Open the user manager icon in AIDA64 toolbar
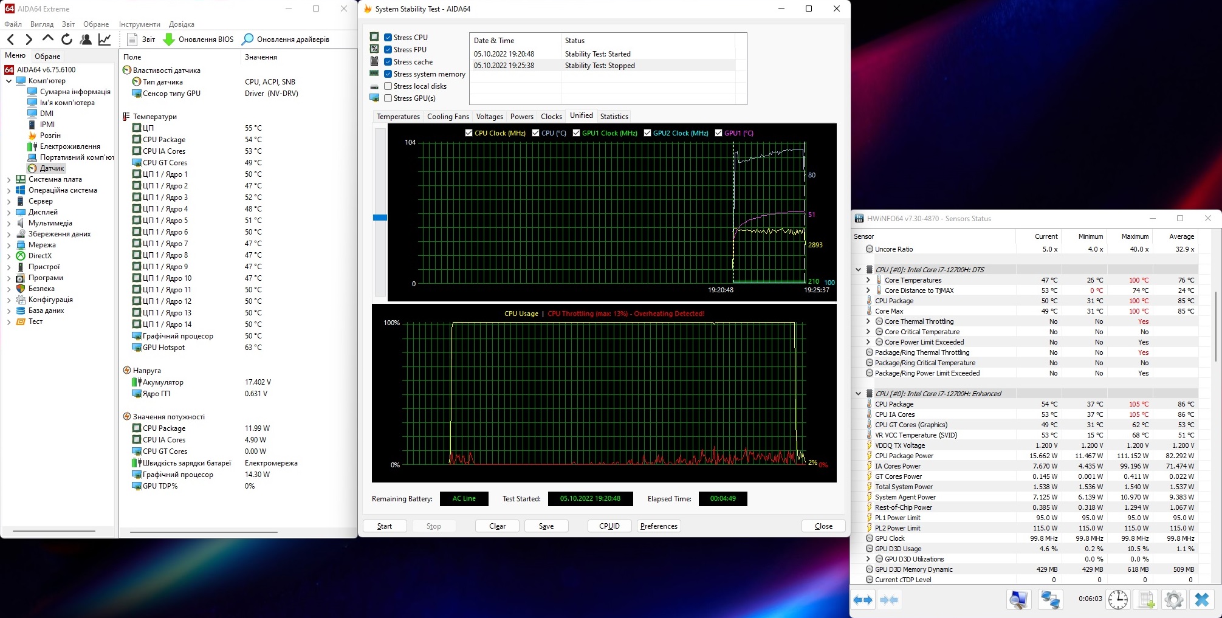The width and height of the screenshot is (1222, 618). [x=86, y=39]
